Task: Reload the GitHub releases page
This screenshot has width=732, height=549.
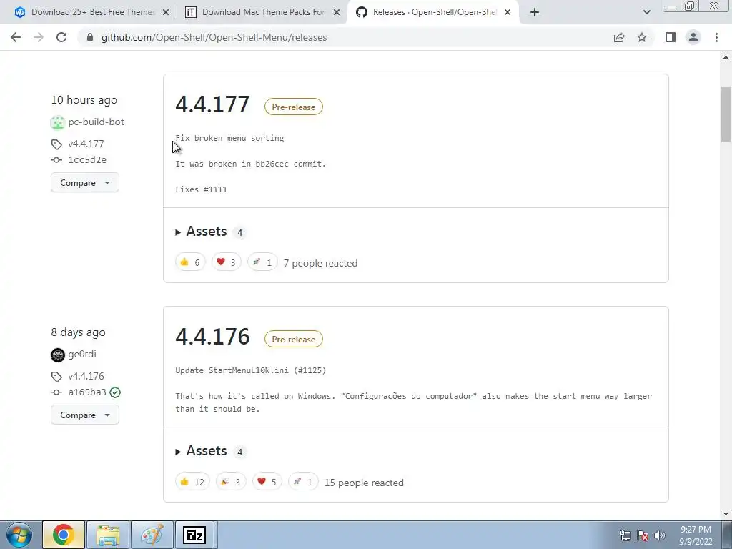Action: (x=61, y=37)
